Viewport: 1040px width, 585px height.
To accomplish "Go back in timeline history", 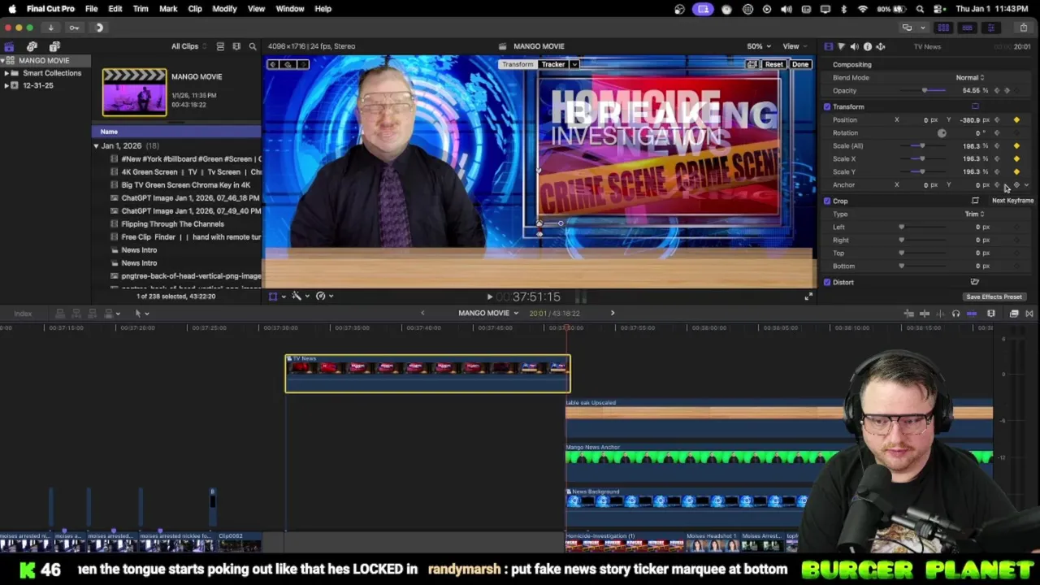I will pos(422,314).
